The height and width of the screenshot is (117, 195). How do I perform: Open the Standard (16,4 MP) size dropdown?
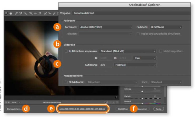click(127, 51)
